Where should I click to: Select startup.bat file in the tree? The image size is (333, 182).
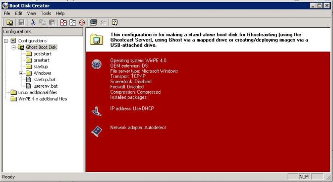pyautogui.click(x=44, y=80)
